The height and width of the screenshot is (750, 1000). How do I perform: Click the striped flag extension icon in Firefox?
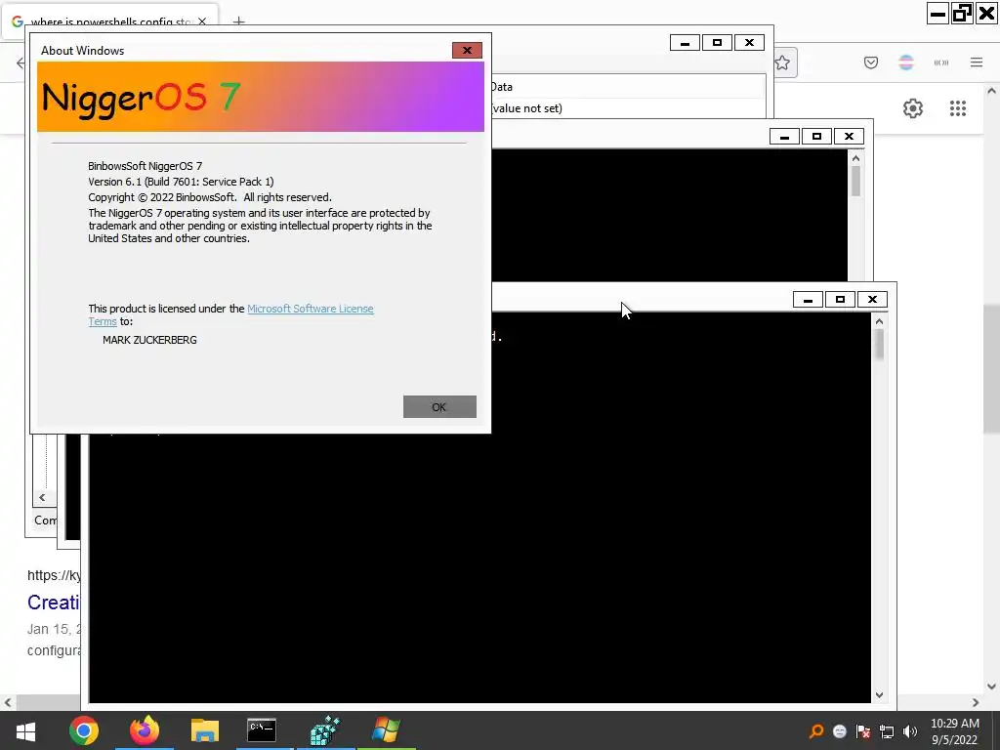click(906, 62)
